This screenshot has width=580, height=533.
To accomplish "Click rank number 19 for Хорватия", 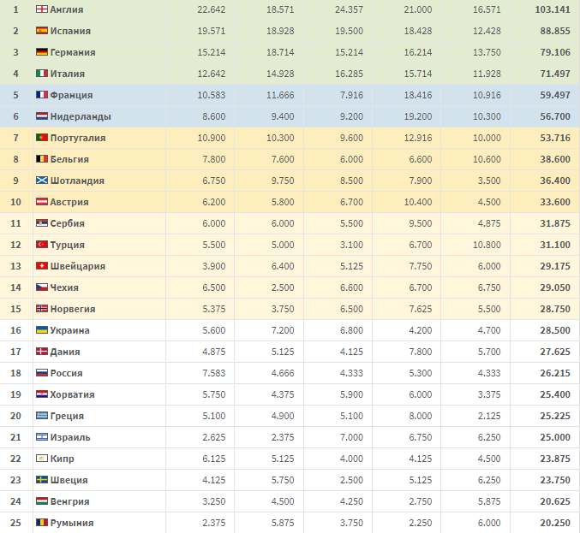I will (15, 395).
